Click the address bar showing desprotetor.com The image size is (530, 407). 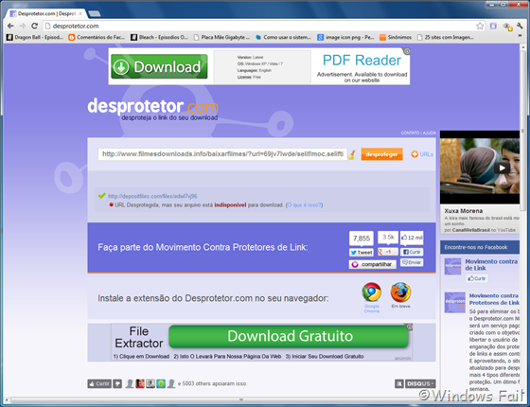(260, 27)
